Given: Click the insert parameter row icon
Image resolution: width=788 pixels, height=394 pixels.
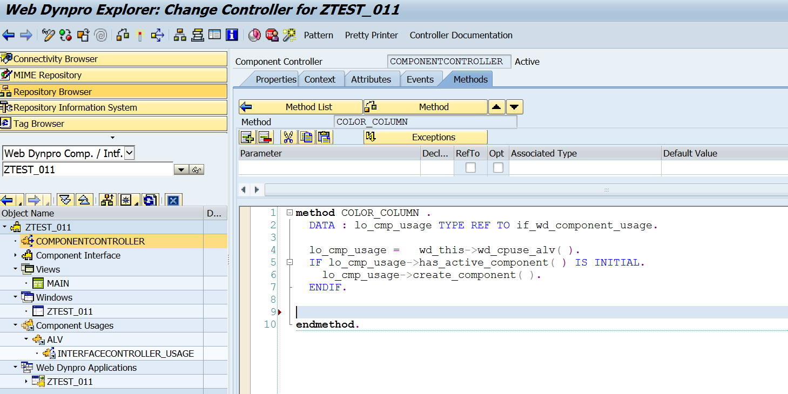Looking at the screenshot, I should (247, 137).
